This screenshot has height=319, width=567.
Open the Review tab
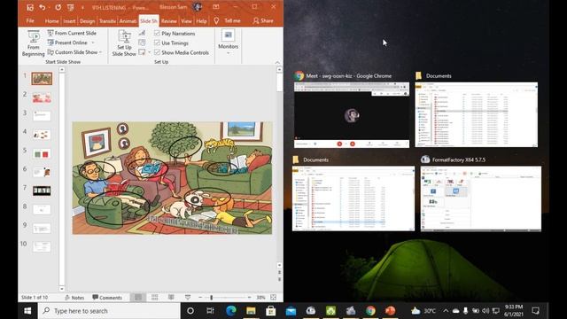tap(169, 21)
